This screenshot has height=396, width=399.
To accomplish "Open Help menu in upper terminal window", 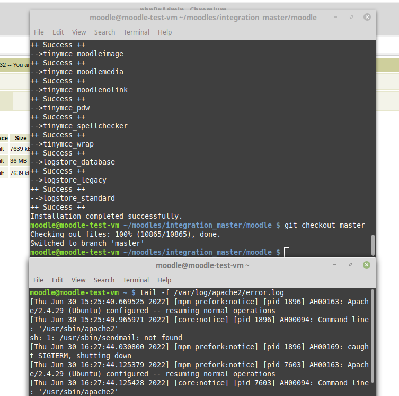I will pyautogui.click(x=165, y=32).
